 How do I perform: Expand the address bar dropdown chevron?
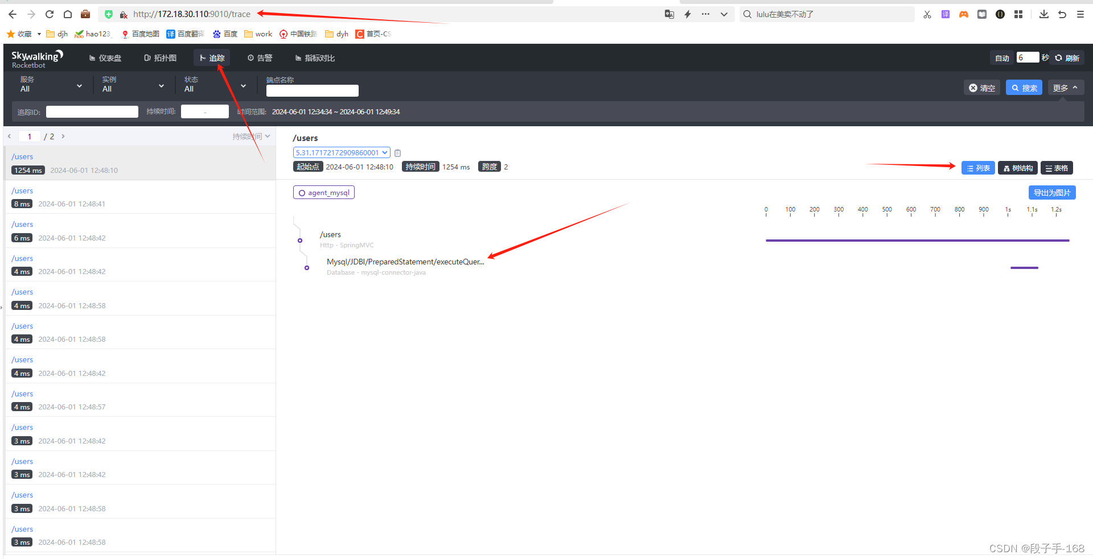point(724,14)
